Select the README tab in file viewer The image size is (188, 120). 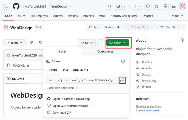[15, 79]
